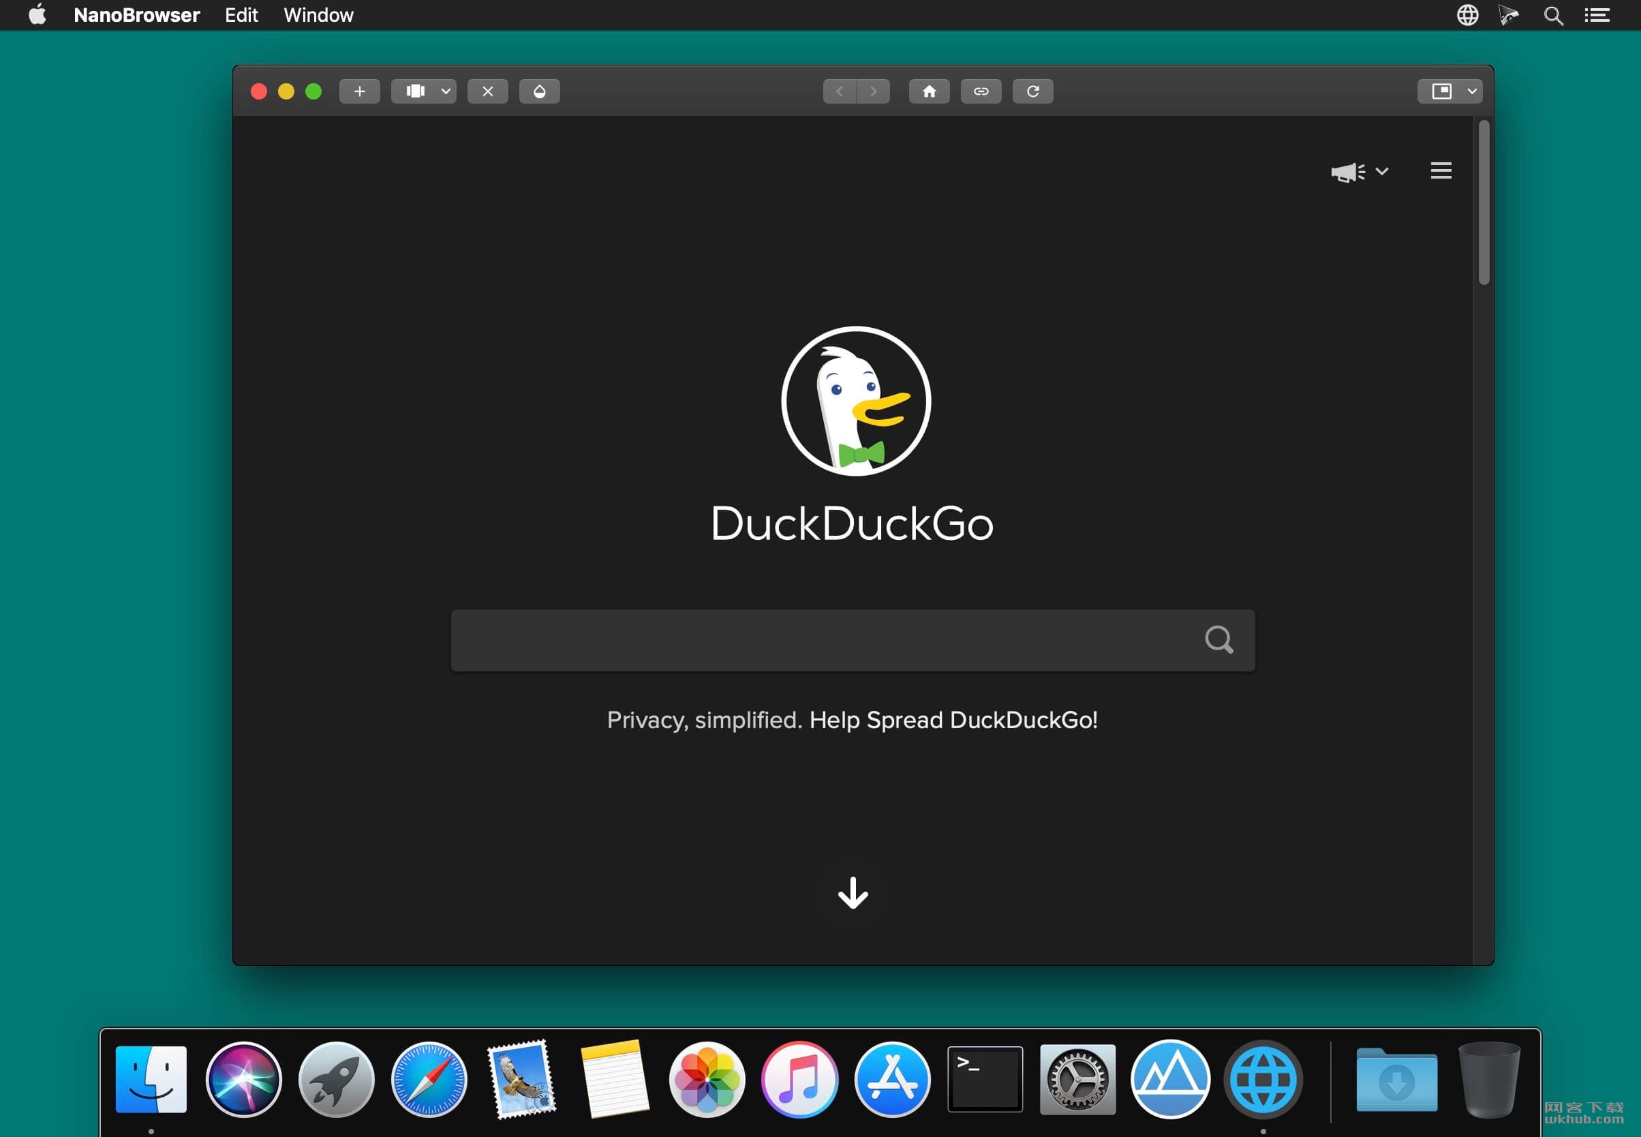Click the DuckDuckGo search magnifier icon
Image resolution: width=1641 pixels, height=1137 pixels.
tap(1218, 640)
